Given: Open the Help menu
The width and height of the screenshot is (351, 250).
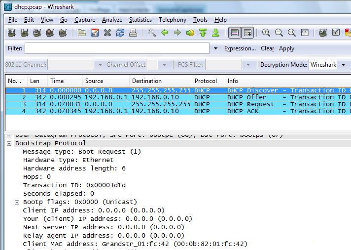Looking at the screenshot, I should [x=220, y=20].
